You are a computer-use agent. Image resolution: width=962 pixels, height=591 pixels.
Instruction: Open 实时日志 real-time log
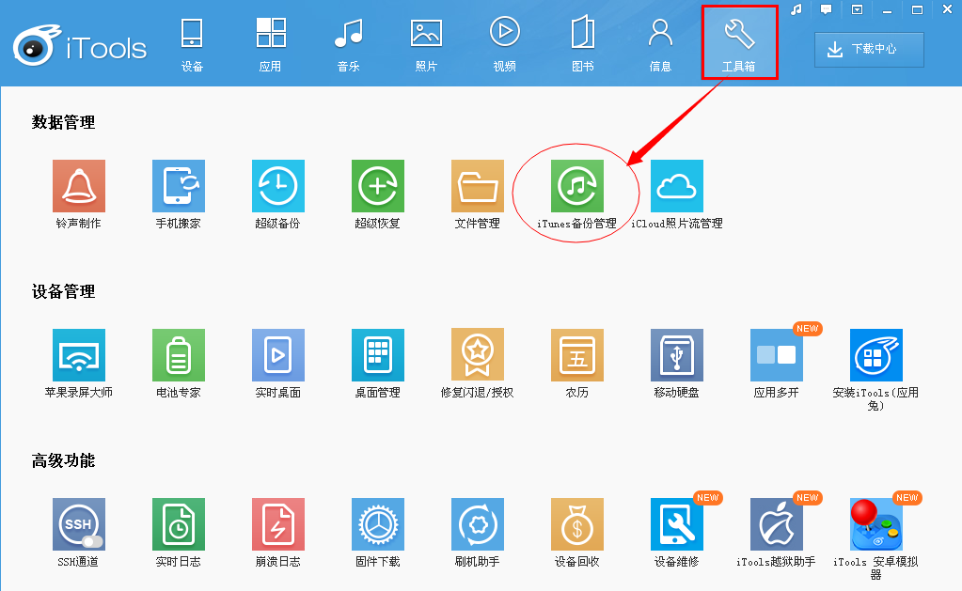tap(179, 524)
